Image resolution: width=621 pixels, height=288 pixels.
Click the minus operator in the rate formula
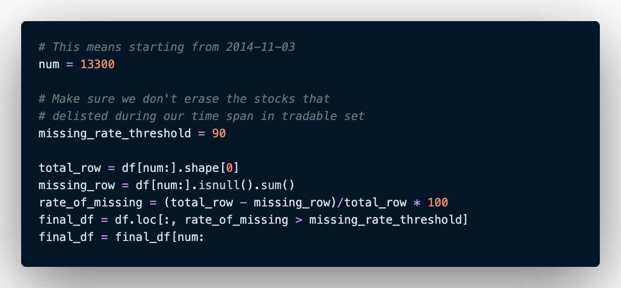(x=243, y=203)
